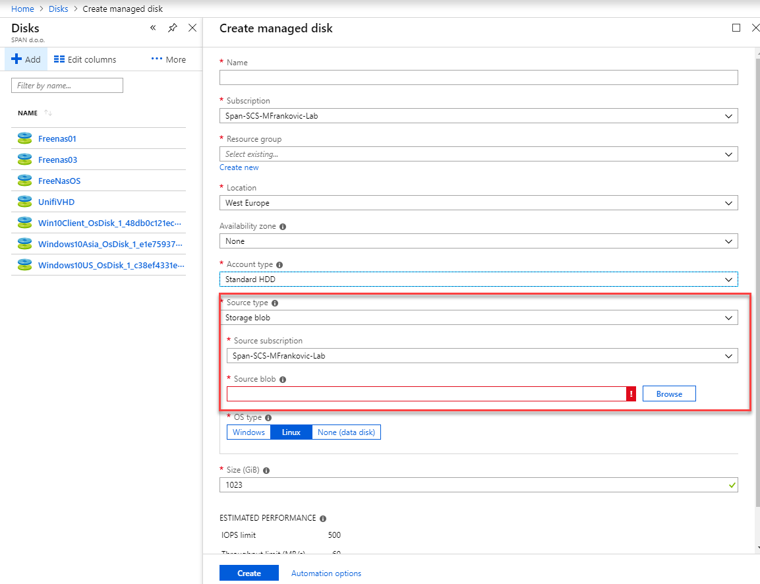Screen dimensions: 760x584
Task: Collapse the Disks panel with double-chevron icon
Action: coord(153,28)
